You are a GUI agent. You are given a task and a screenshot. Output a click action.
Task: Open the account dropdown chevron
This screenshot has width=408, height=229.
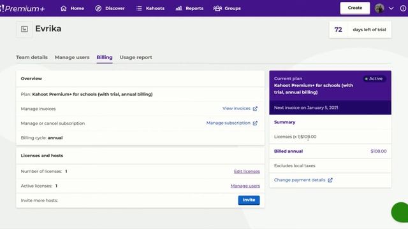391,8
